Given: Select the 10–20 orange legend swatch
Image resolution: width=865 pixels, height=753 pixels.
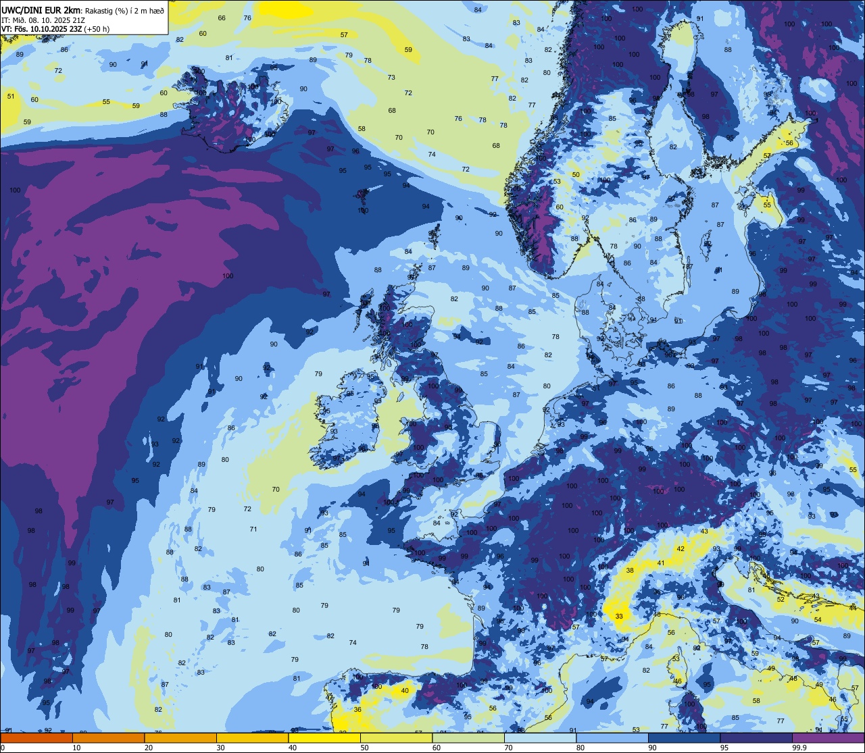Looking at the screenshot, I should pos(108,737).
